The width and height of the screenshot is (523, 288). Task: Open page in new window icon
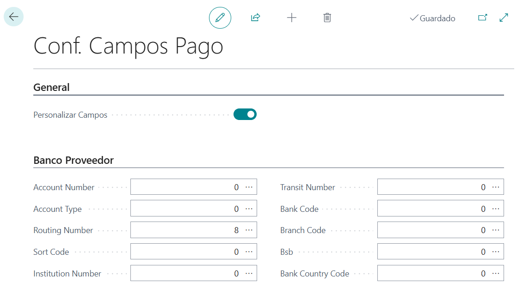(483, 18)
